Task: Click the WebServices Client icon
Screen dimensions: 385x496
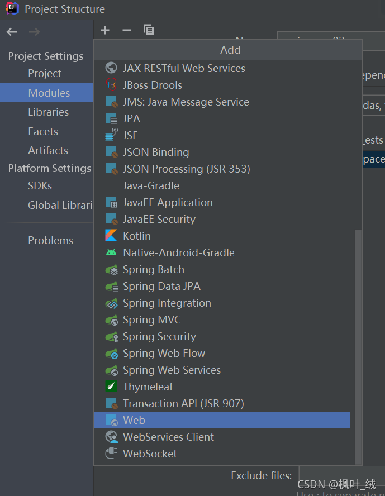Action: (x=111, y=437)
